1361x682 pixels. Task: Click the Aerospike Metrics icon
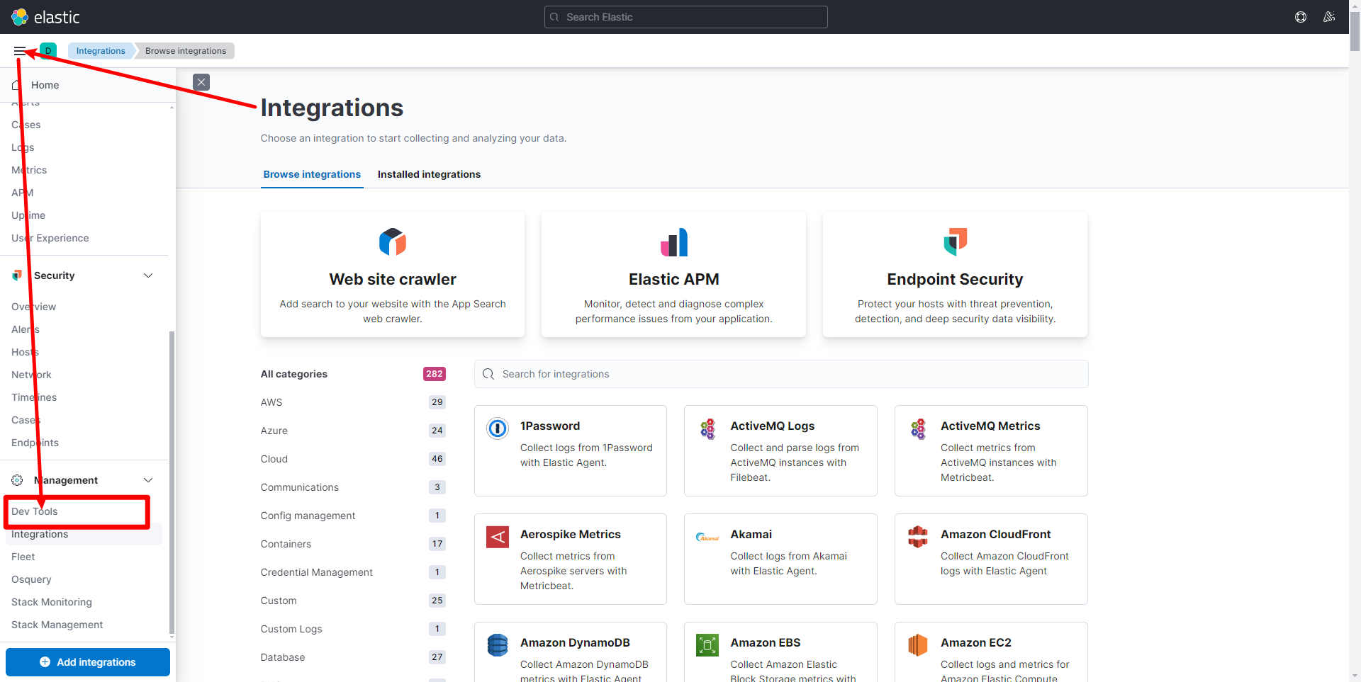click(x=498, y=537)
